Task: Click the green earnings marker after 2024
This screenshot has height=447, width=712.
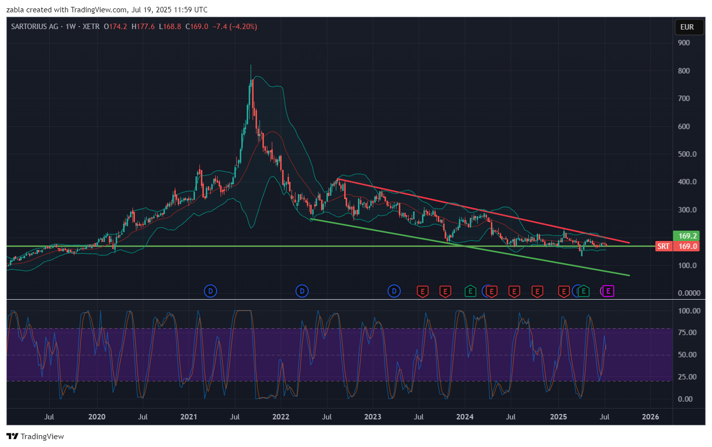Action: coord(470,291)
